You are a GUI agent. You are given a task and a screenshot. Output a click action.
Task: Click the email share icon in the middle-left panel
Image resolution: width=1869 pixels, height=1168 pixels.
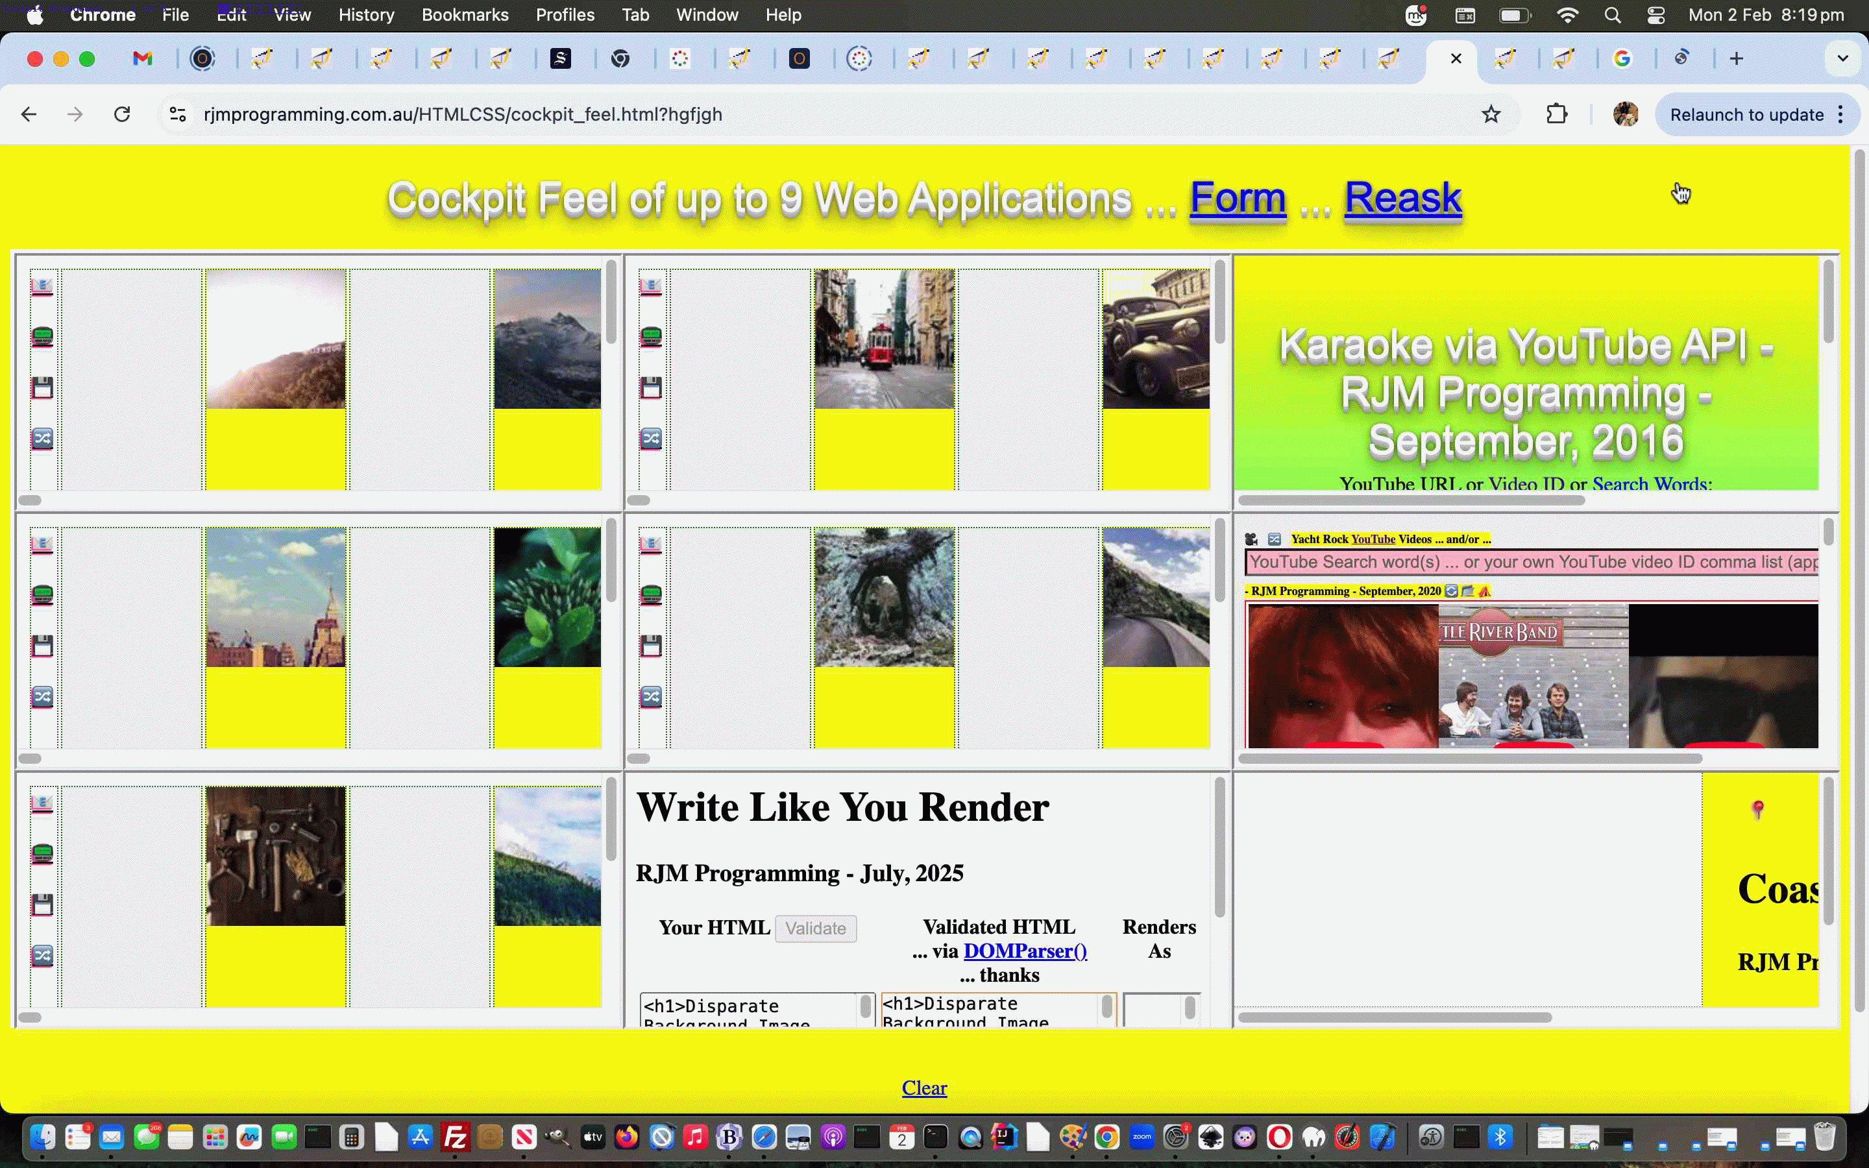(42, 543)
